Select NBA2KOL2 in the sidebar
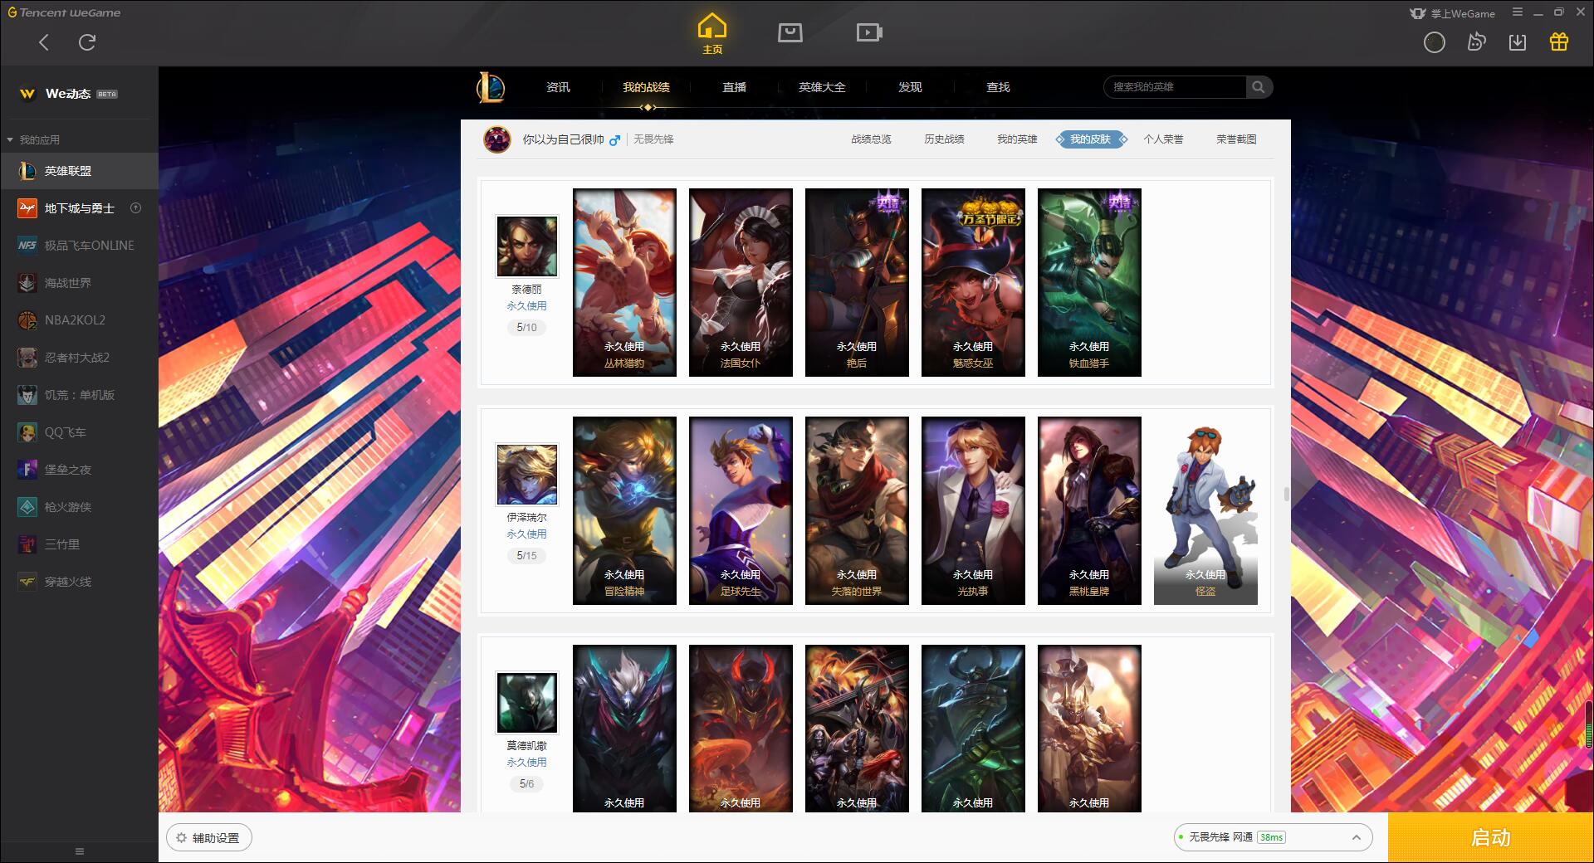The width and height of the screenshot is (1594, 863). [x=79, y=320]
